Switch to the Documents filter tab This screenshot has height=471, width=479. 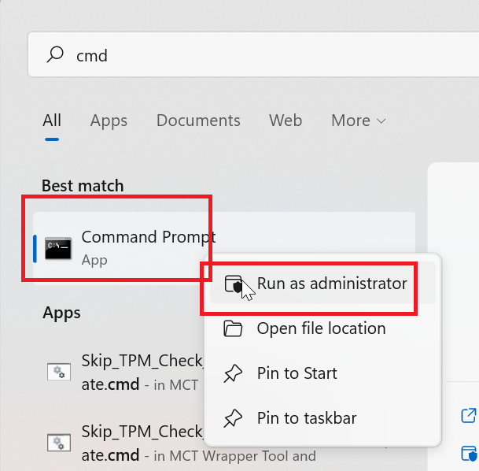coord(198,121)
